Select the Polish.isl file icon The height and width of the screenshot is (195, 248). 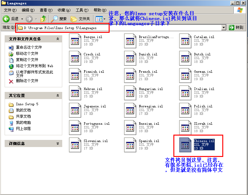click(185, 110)
